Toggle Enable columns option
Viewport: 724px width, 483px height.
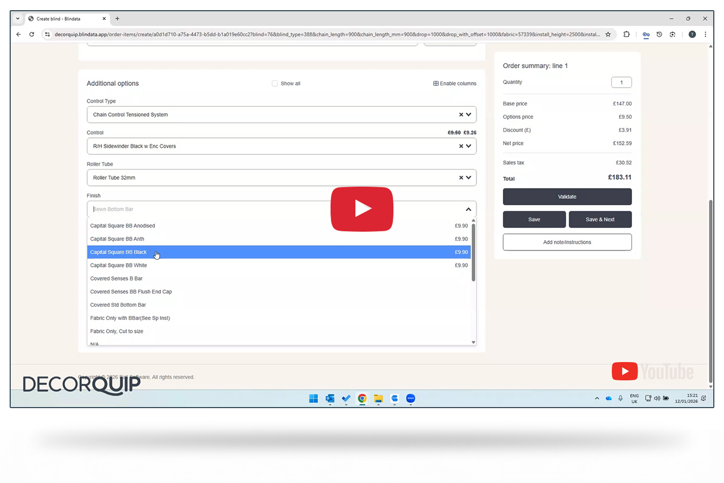[455, 84]
